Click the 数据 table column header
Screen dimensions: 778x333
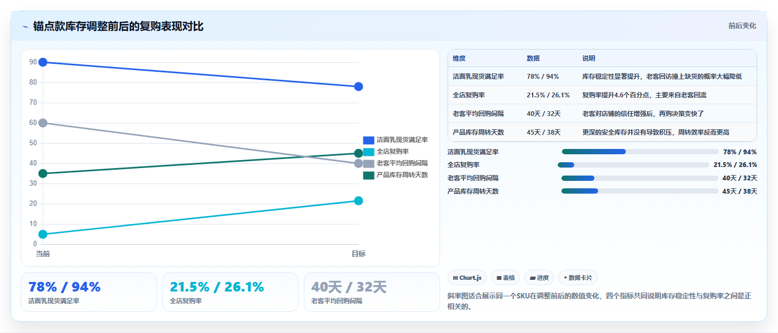click(x=533, y=59)
